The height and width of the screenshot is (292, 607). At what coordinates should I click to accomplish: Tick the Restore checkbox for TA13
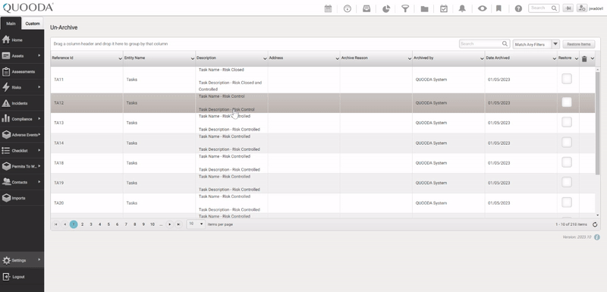(567, 122)
